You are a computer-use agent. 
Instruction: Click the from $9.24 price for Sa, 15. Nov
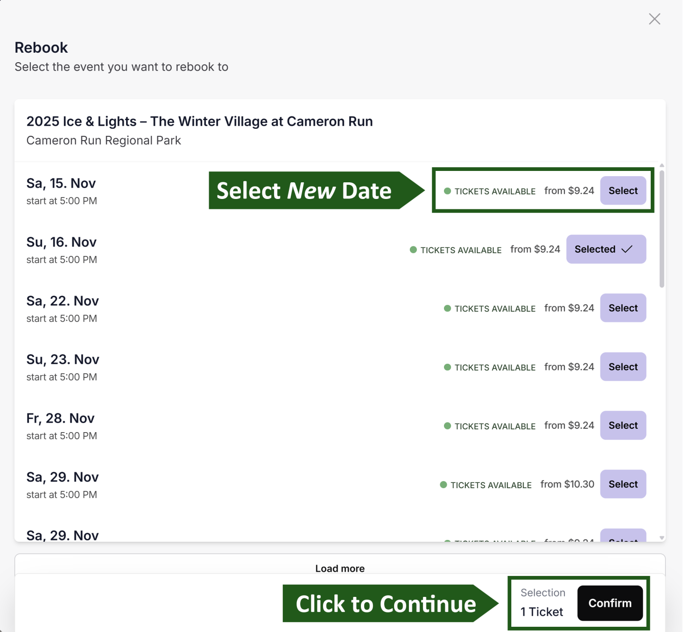tap(569, 190)
